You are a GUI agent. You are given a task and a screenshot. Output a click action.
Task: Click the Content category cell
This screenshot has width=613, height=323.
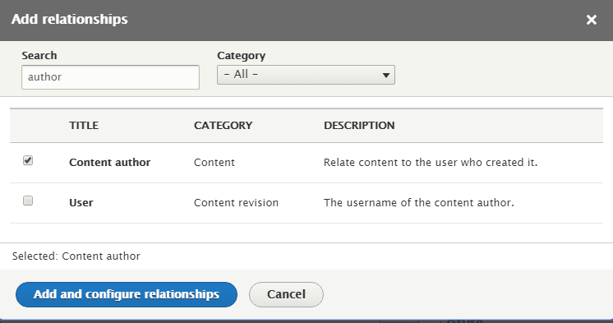point(214,162)
